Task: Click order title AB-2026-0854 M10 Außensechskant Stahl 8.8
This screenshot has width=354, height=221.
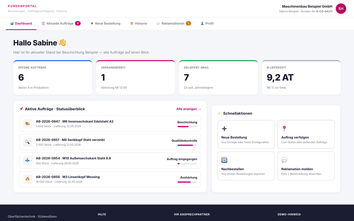Action: 73,158
